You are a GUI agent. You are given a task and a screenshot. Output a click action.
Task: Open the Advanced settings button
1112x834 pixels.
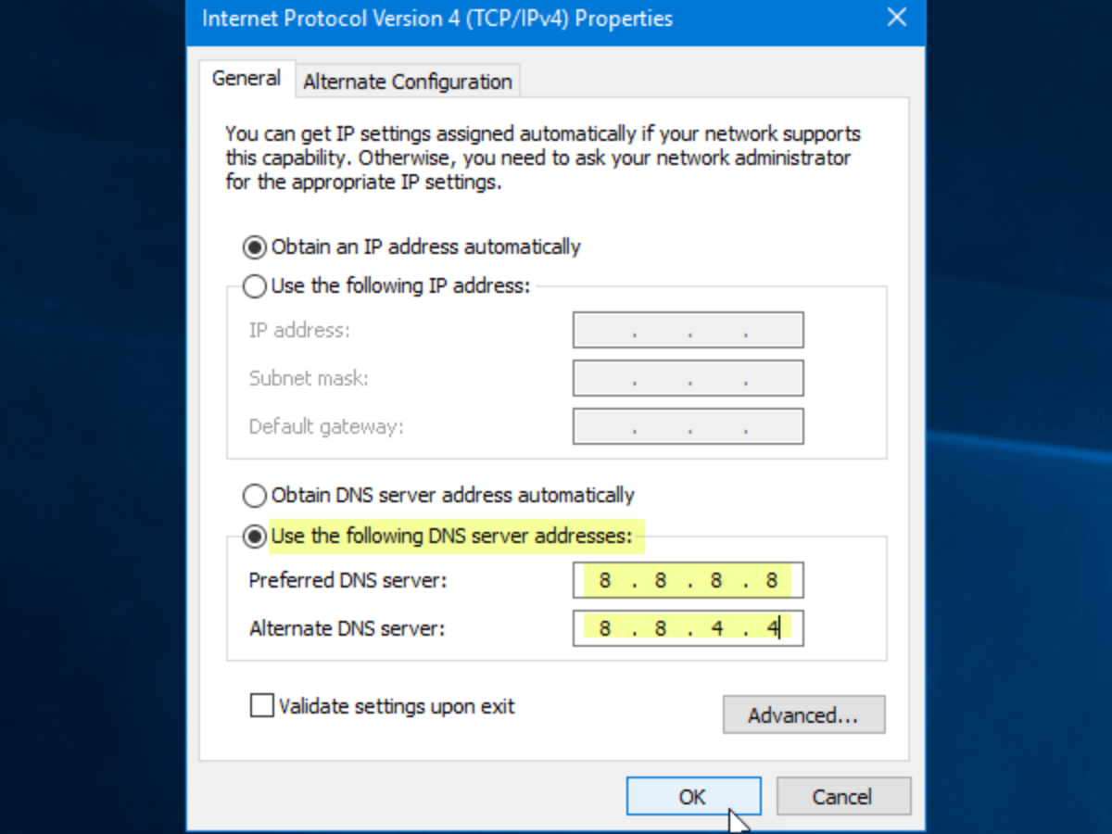click(x=803, y=715)
